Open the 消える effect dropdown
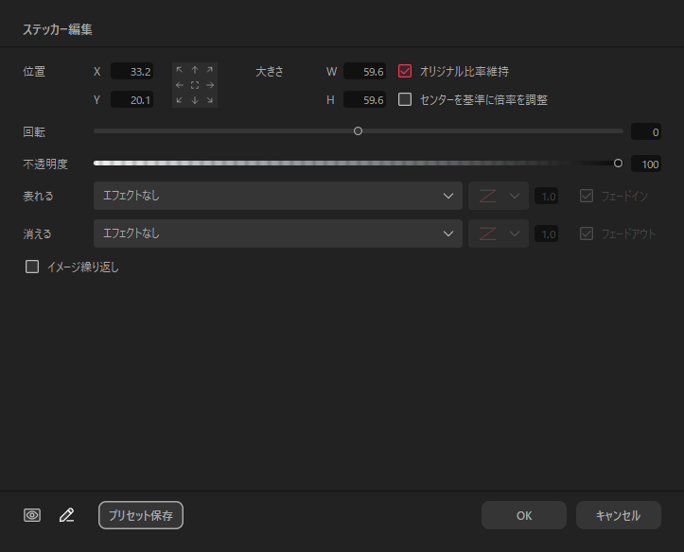This screenshot has height=552, width=684. click(277, 233)
